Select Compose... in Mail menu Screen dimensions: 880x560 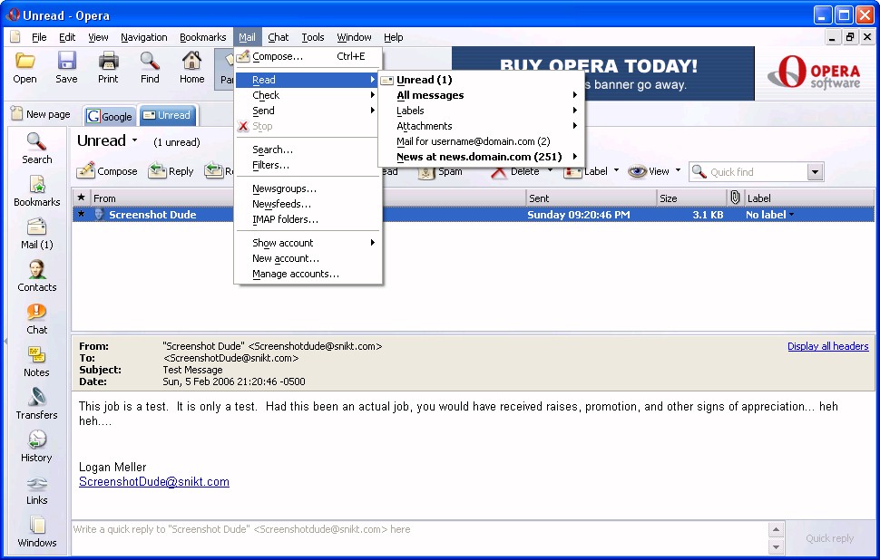[308, 56]
